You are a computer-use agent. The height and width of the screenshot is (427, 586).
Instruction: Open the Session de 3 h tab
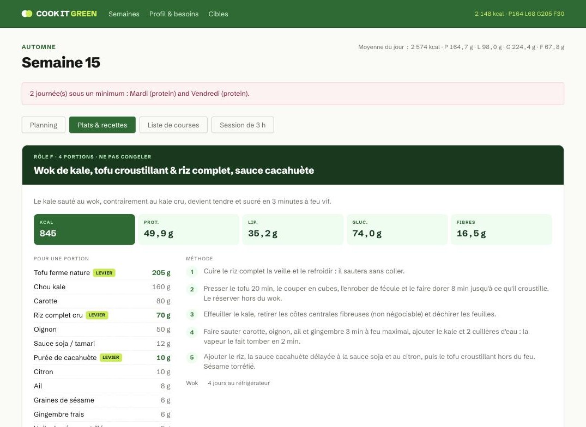243,125
